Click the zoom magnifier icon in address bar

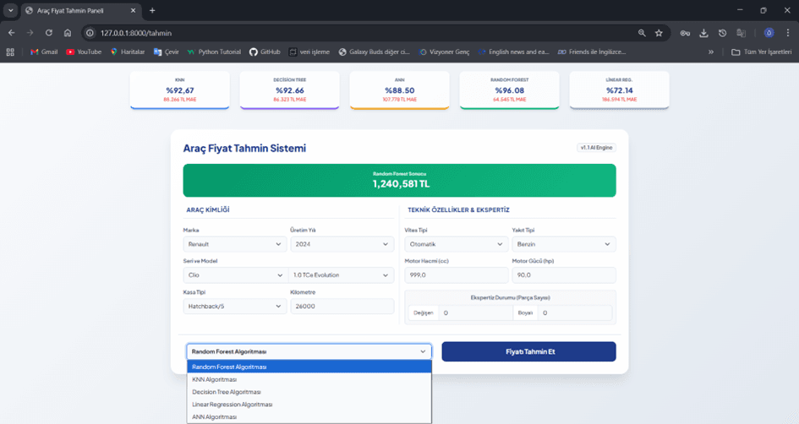tap(642, 33)
